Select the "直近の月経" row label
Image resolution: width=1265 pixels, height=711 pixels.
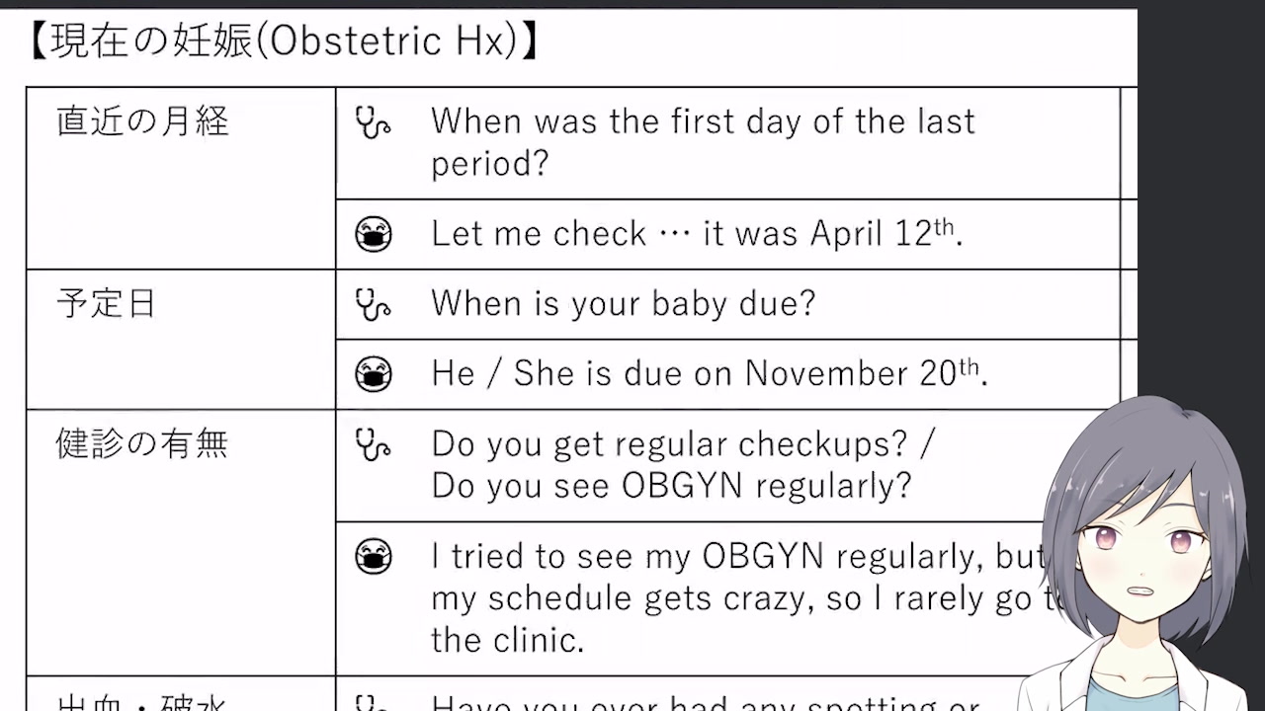point(142,121)
